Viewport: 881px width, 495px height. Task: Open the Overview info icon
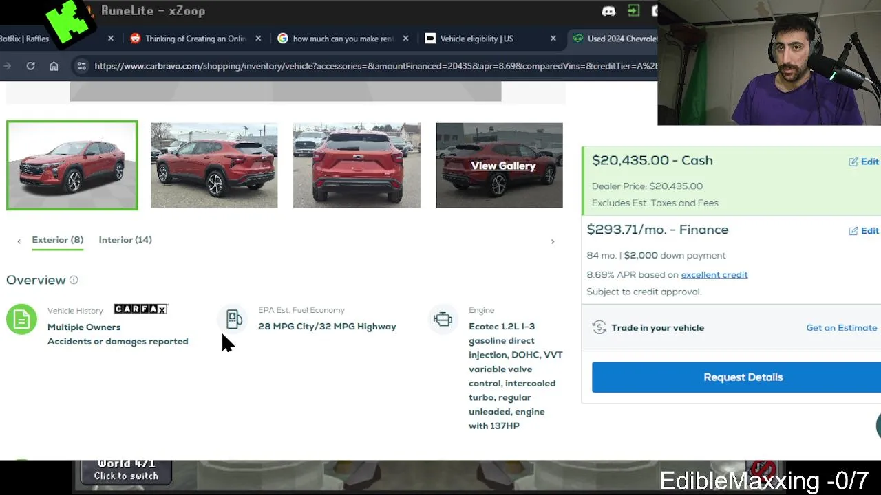tap(74, 280)
